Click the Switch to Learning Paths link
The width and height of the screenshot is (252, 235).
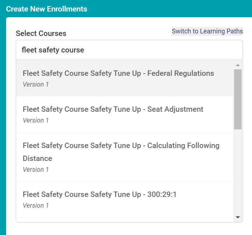pos(207,31)
